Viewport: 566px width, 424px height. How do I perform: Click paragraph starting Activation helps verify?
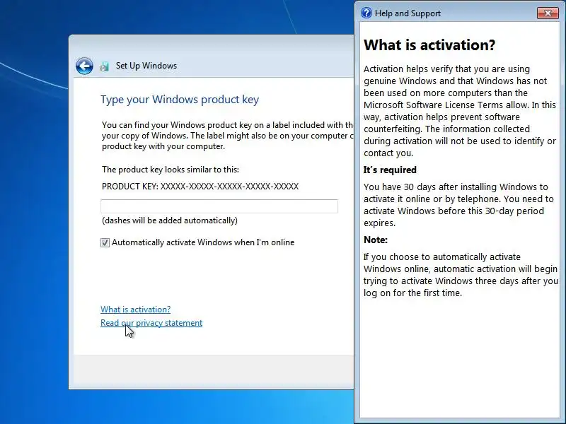(x=459, y=111)
